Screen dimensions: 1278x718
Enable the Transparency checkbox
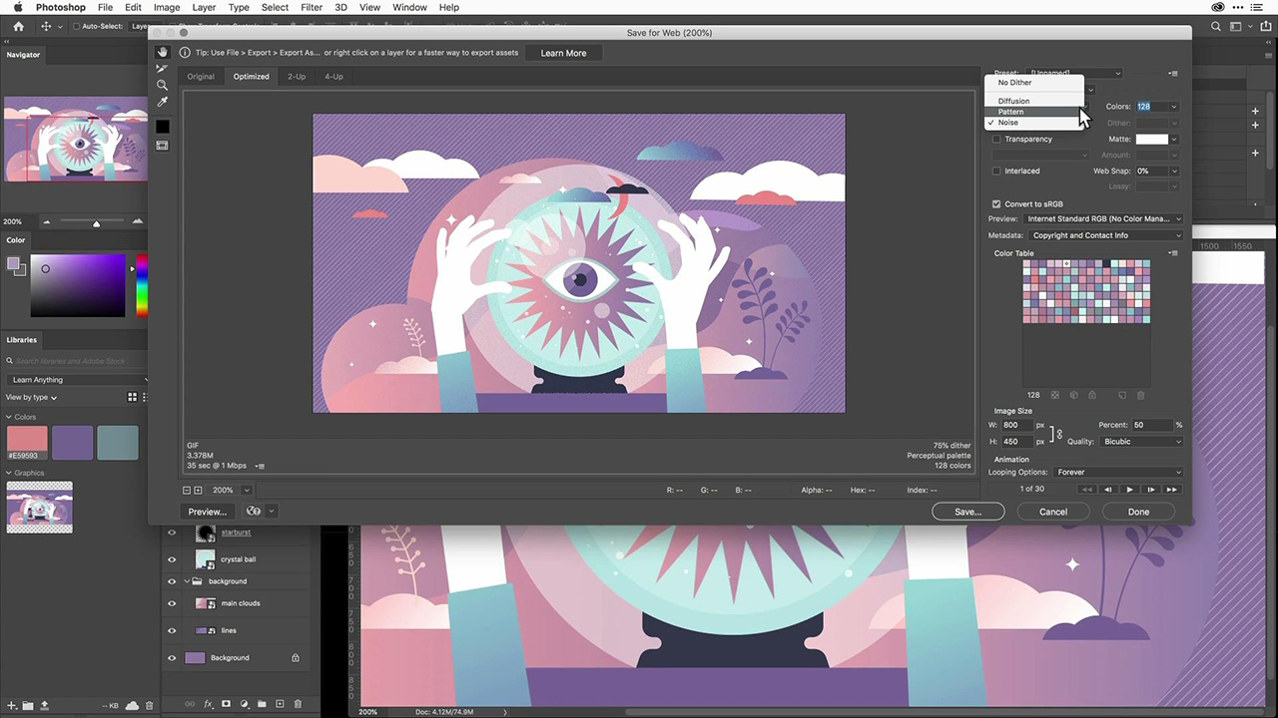(x=996, y=140)
